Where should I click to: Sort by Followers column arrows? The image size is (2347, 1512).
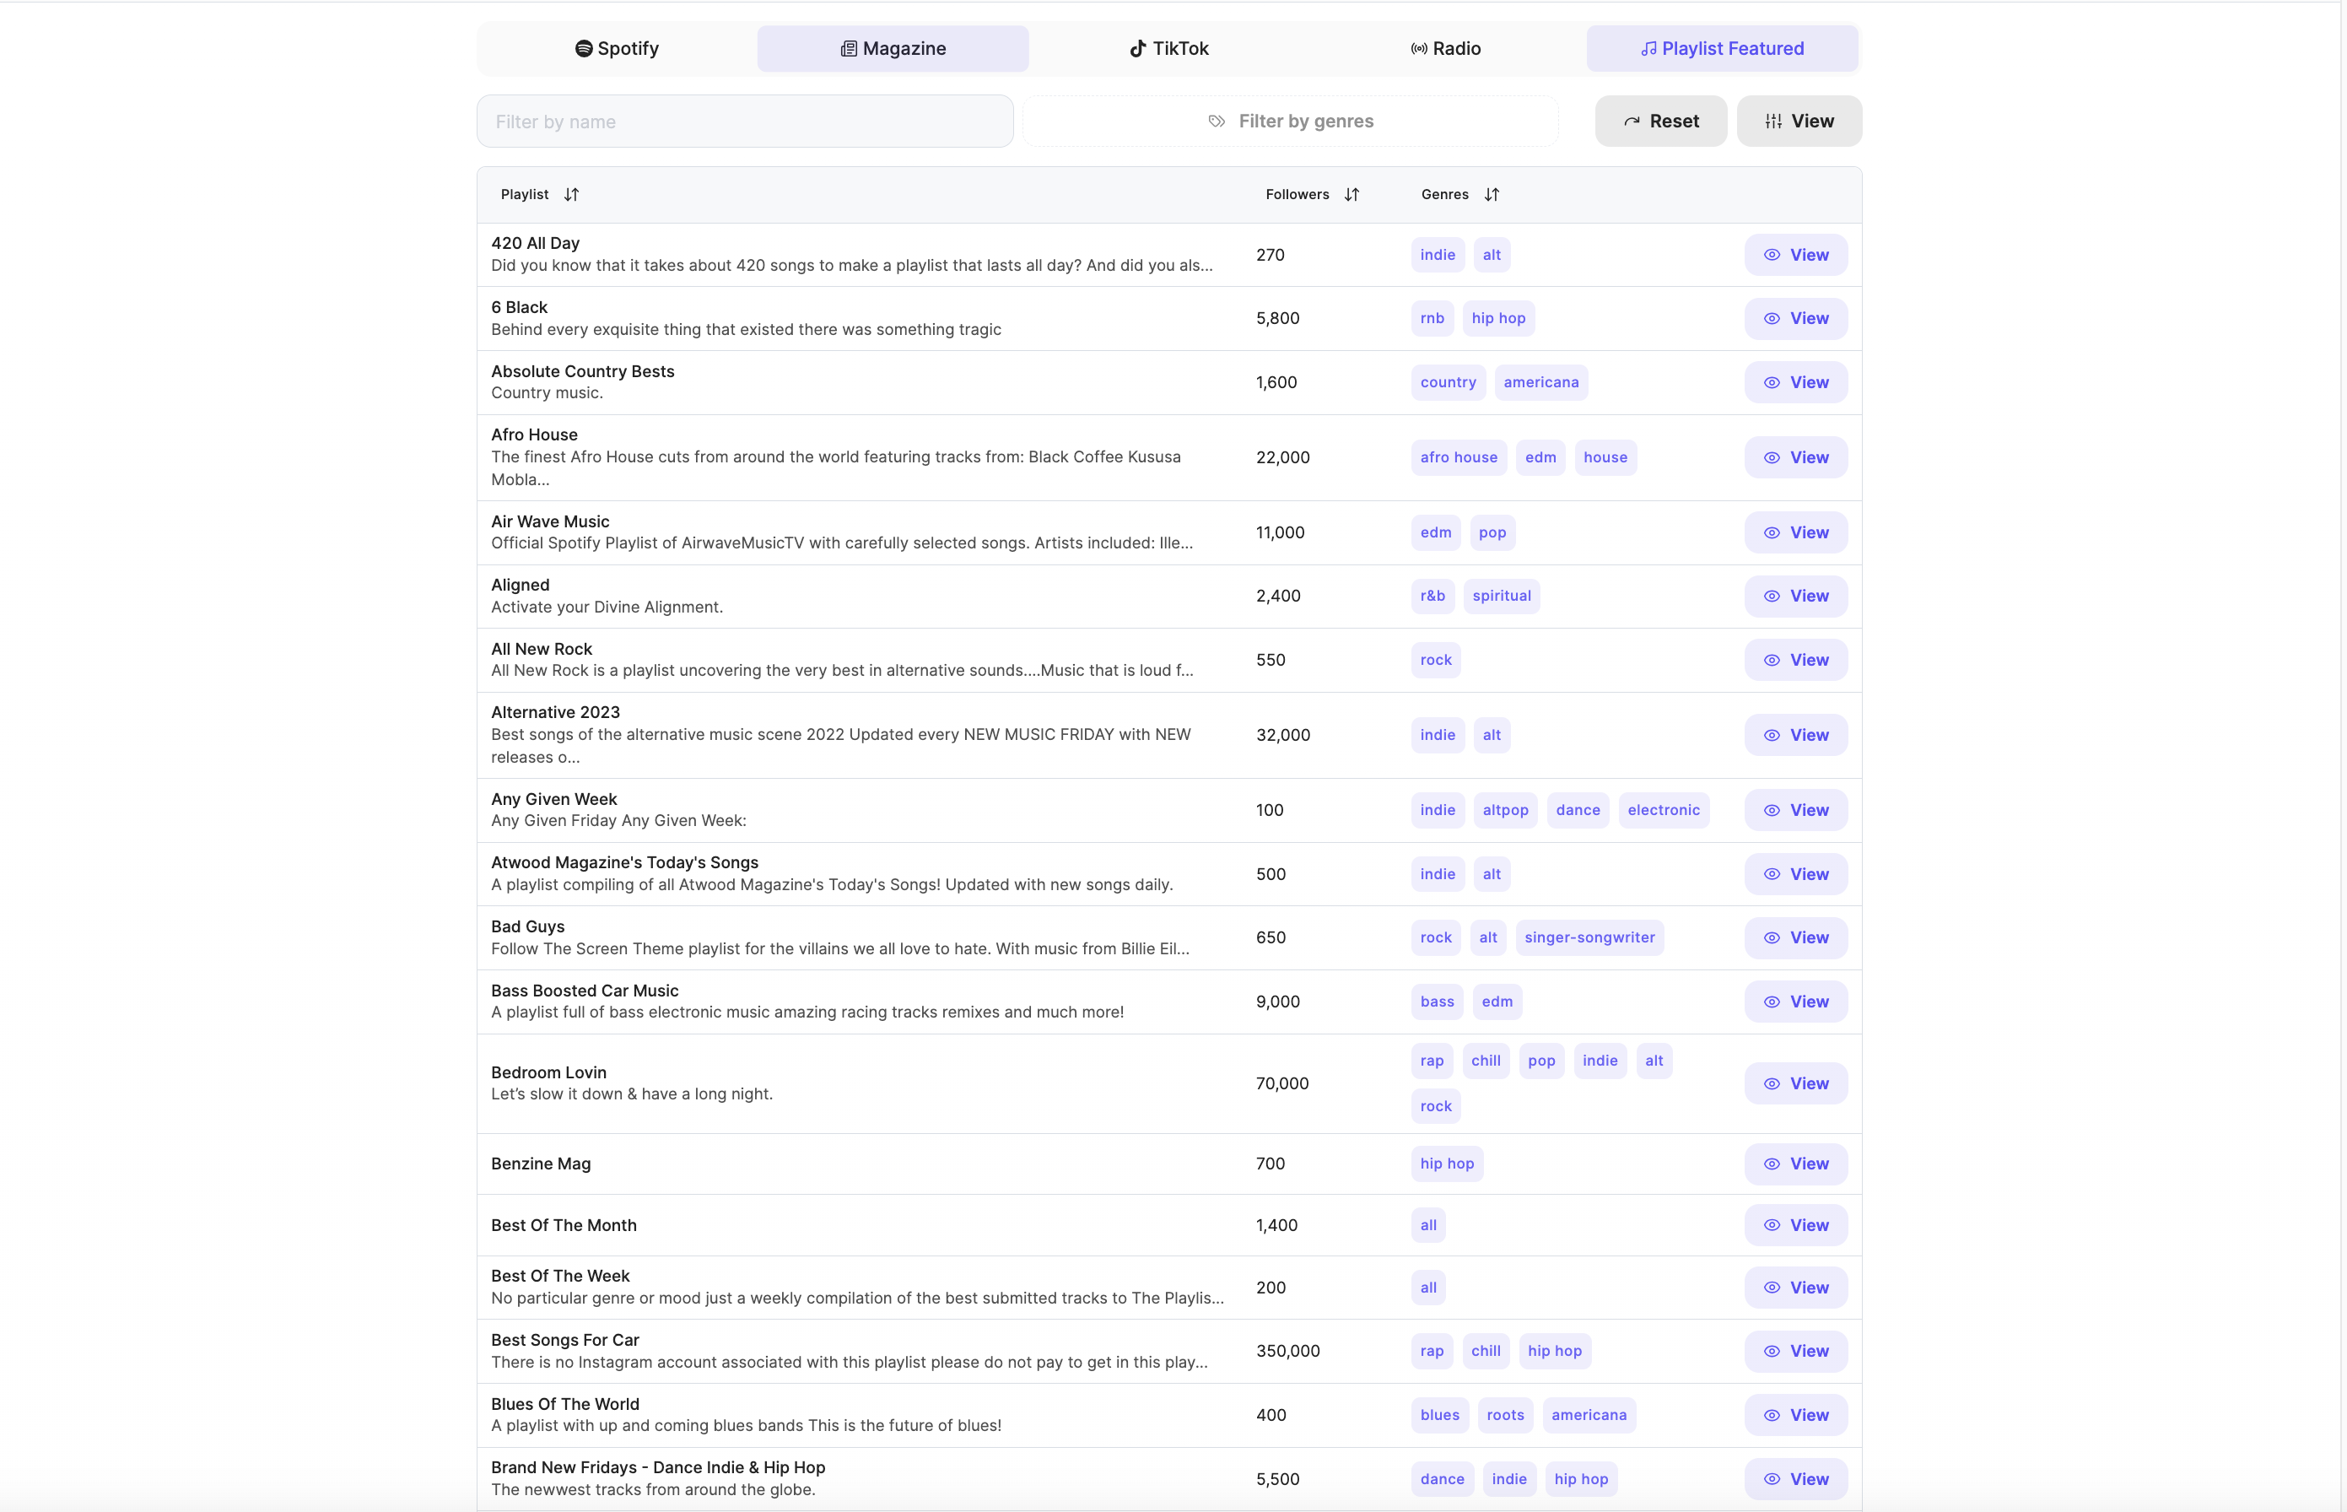pyautogui.click(x=1352, y=194)
